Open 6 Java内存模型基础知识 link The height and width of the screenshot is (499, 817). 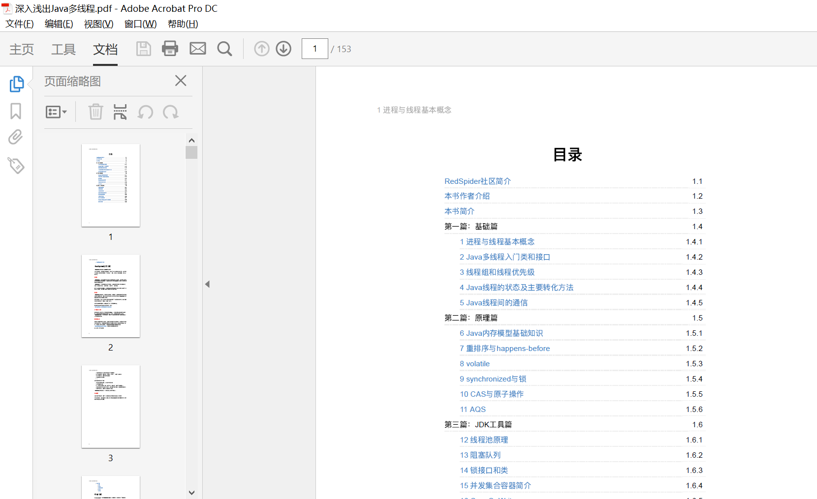(x=502, y=333)
